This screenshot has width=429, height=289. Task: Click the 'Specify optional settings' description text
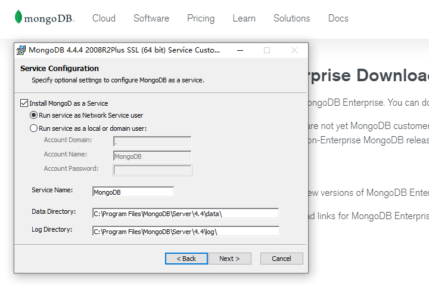(118, 80)
